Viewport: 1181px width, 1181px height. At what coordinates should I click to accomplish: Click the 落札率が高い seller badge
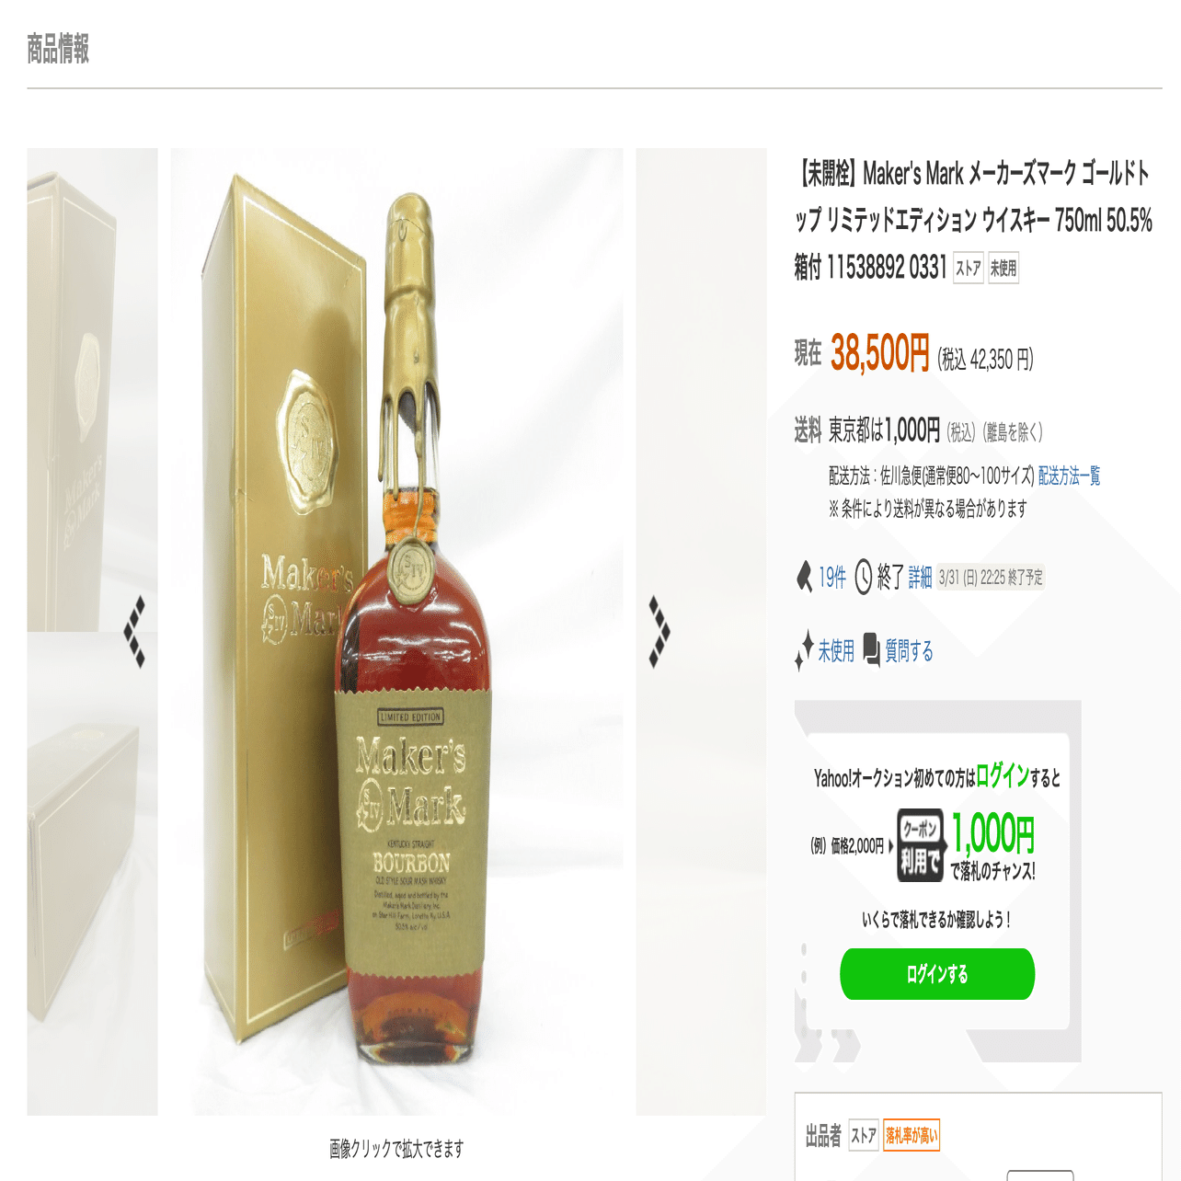click(912, 1136)
